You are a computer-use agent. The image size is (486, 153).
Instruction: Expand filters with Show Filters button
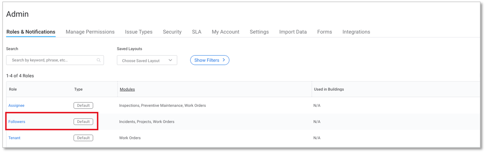pyautogui.click(x=210, y=60)
